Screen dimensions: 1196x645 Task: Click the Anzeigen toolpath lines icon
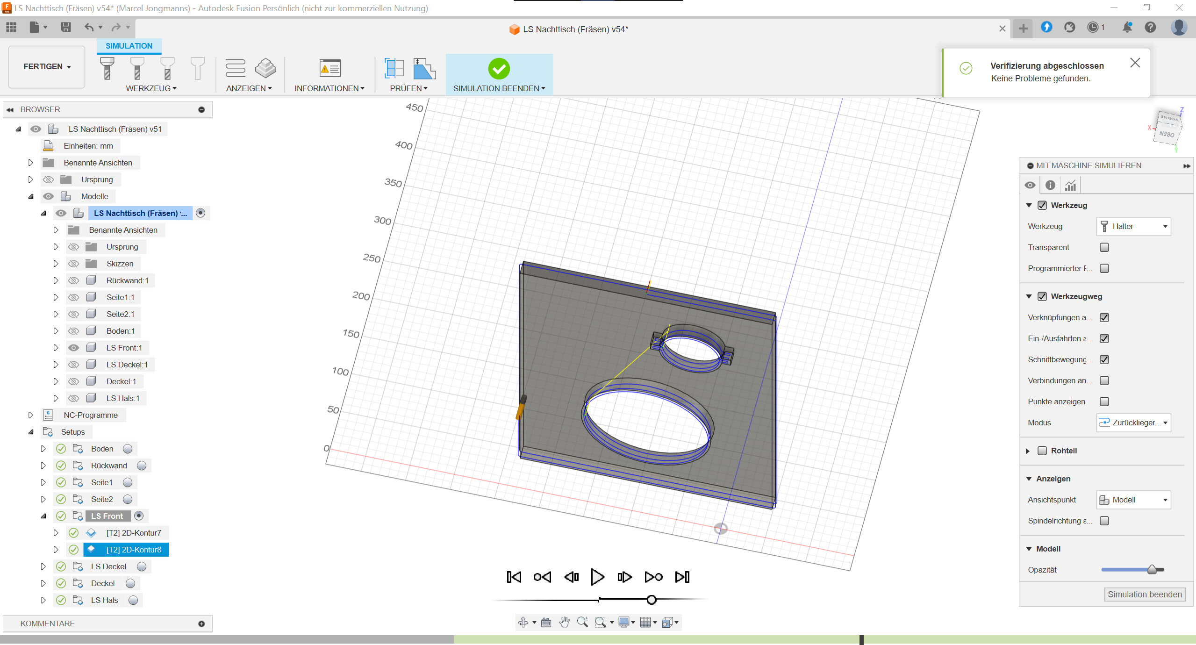pos(235,68)
